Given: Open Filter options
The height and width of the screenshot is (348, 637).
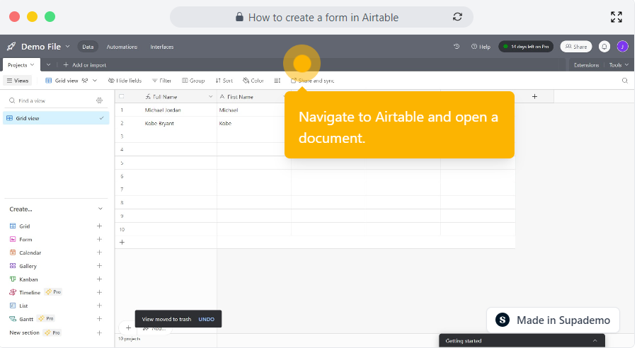Looking at the screenshot, I should tap(161, 81).
